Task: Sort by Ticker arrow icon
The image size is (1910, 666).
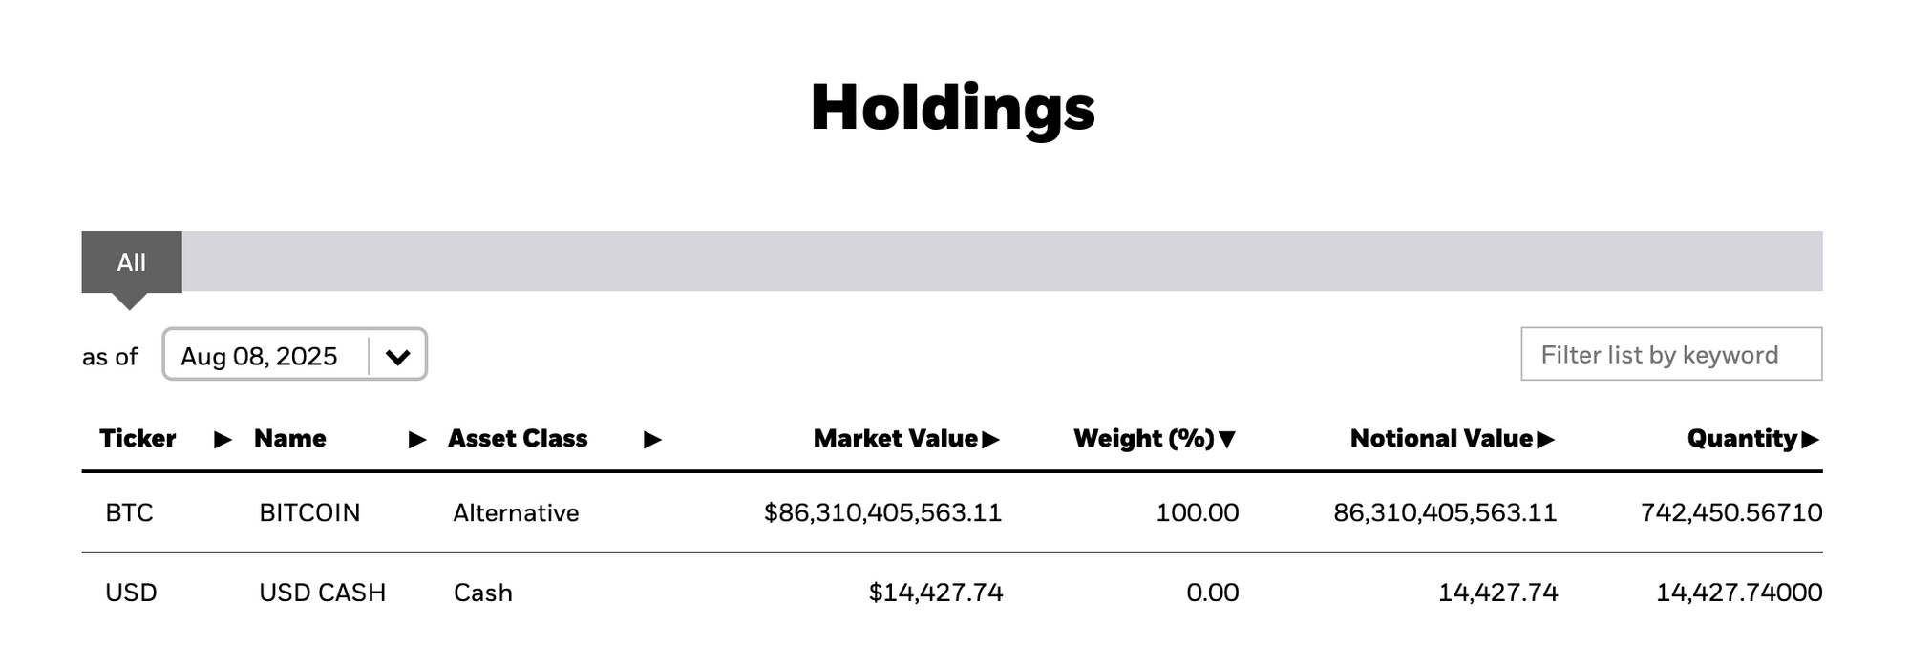Action: point(223,440)
